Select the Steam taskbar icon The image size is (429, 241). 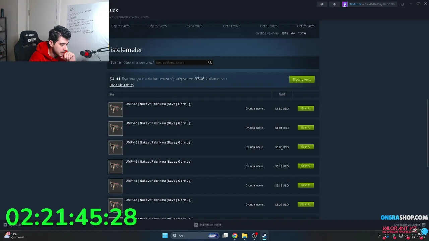click(x=264, y=236)
